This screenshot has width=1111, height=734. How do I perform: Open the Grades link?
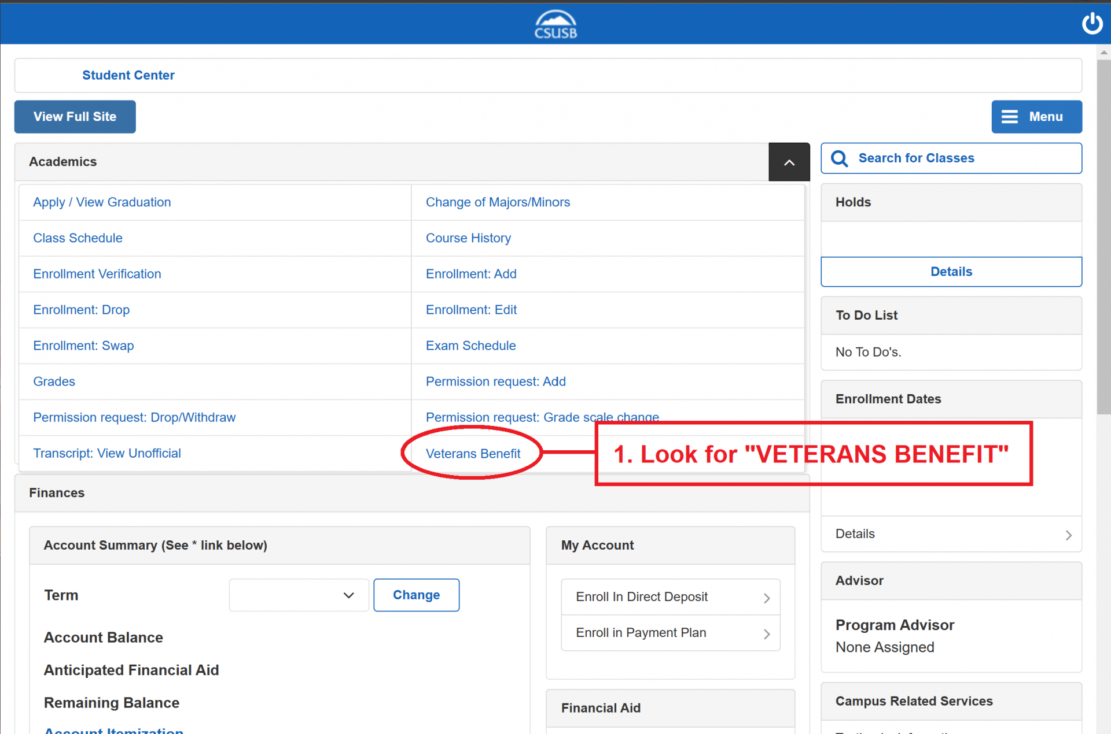click(x=54, y=381)
